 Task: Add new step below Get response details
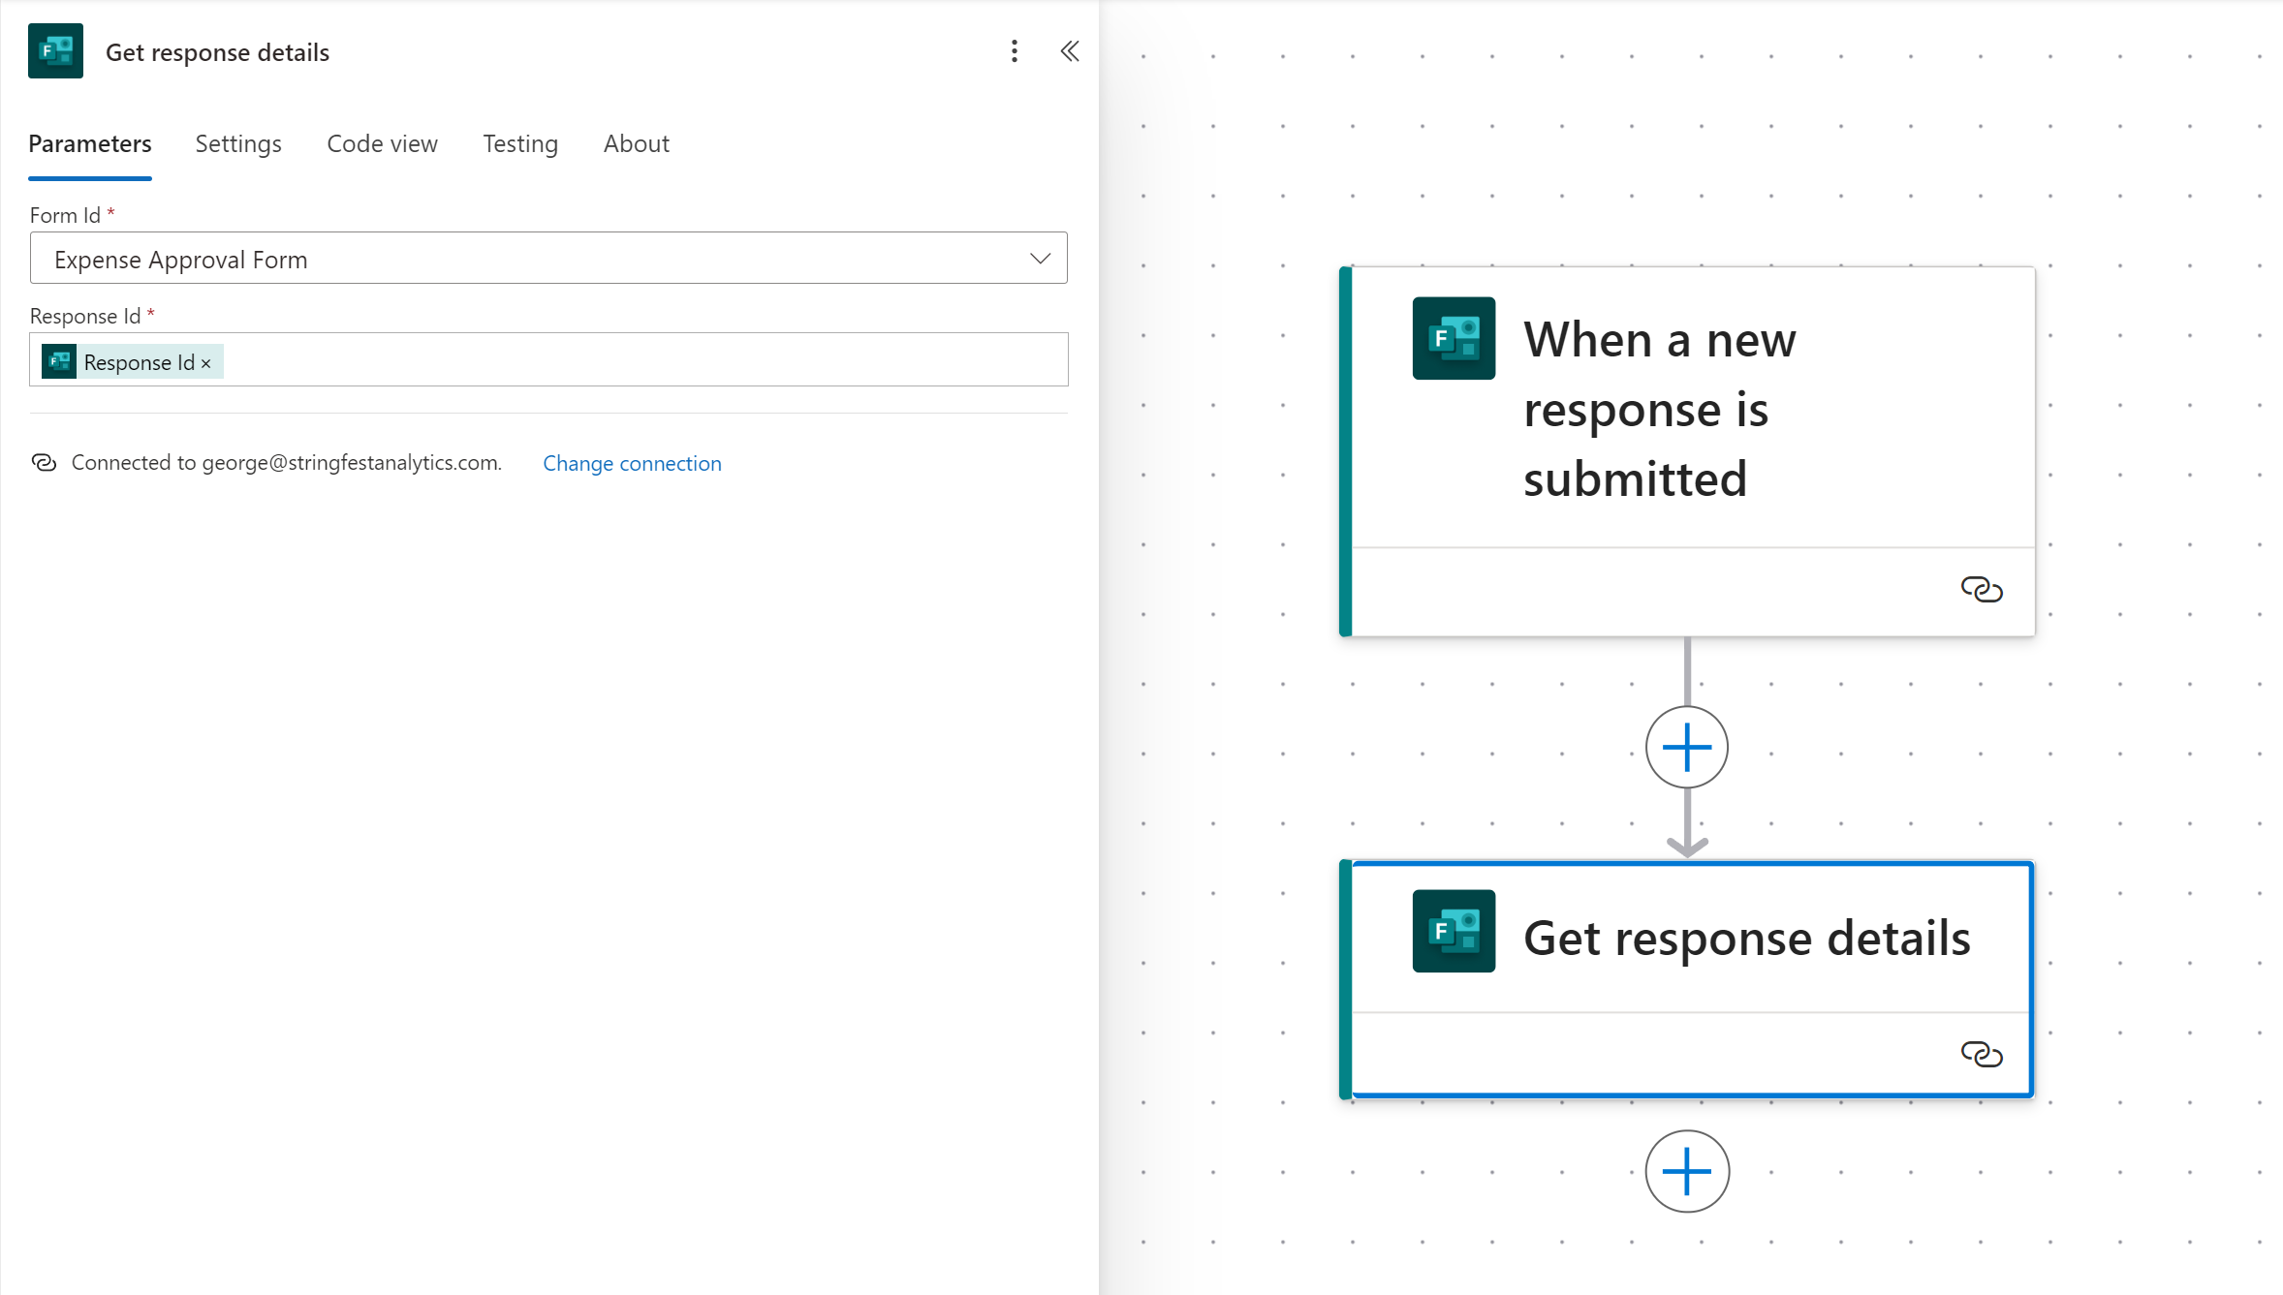(x=1686, y=1171)
